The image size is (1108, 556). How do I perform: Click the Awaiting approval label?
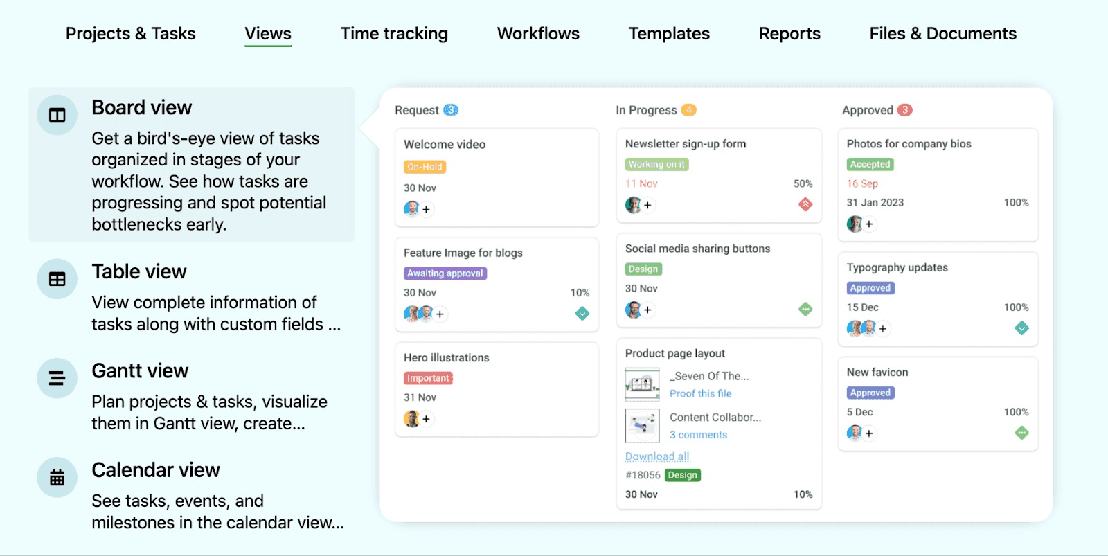point(445,273)
